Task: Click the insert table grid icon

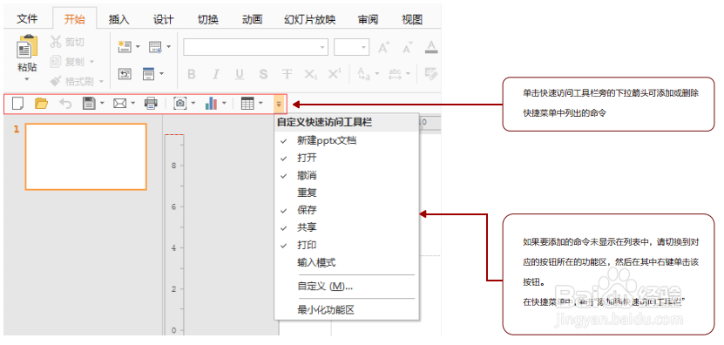Action: [x=248, y=104]
